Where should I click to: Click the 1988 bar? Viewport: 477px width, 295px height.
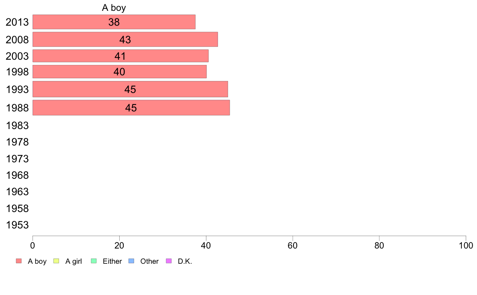131,108
